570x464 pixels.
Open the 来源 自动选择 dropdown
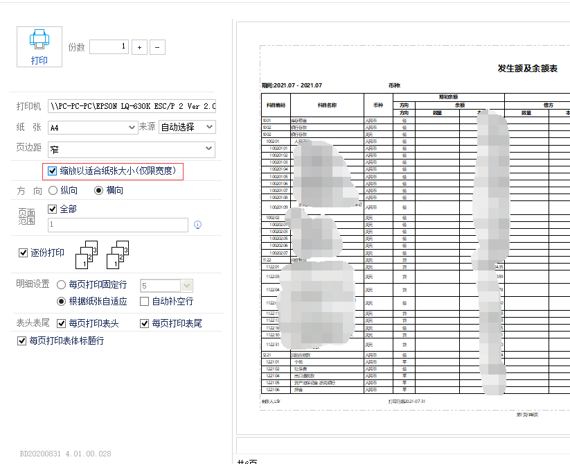pos(187,127)
